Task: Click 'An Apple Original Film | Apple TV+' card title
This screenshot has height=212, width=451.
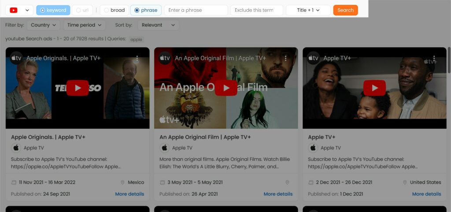Action: [205, 137]
